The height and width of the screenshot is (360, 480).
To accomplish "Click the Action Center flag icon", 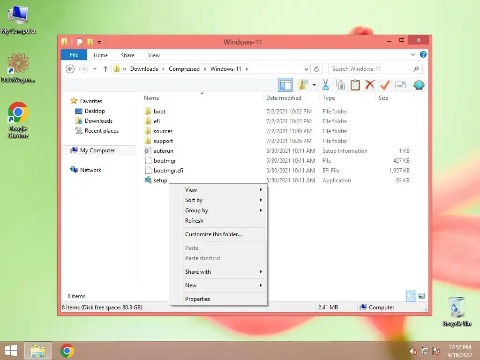I will coord(436,351).
